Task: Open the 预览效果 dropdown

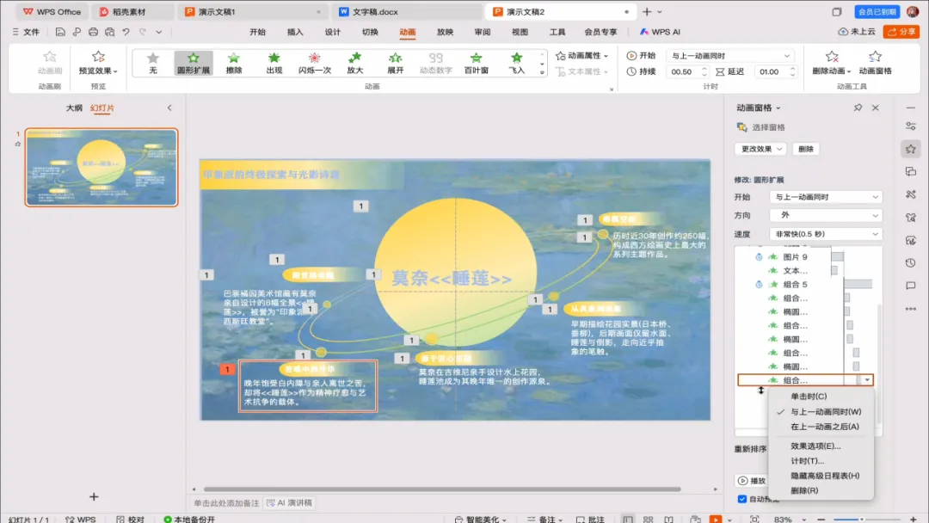Action: pos(98,63)
